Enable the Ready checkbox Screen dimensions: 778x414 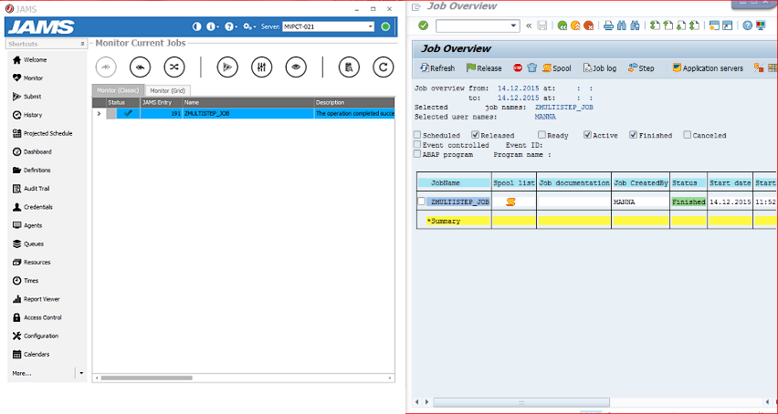tap(541, 135)
